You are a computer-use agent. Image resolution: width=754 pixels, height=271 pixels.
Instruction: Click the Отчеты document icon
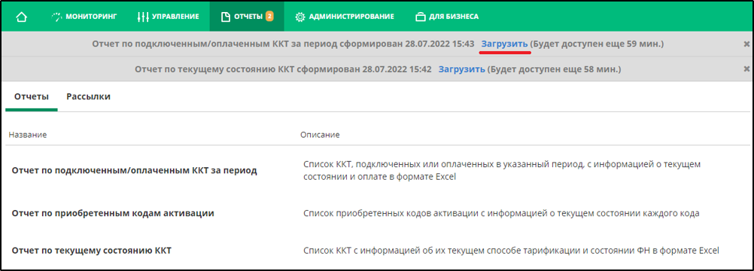(225, 17)
